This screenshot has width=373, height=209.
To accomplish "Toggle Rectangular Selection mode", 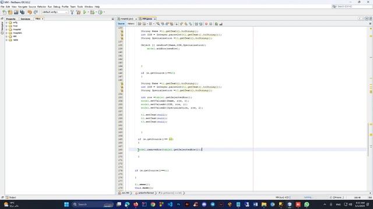I will pos(176,24).
